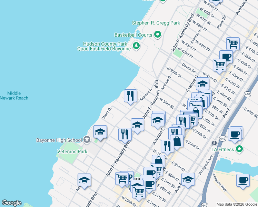Select the Avenue A street label
This screenshot has height=207, width=258.
(x=146, y=95)
